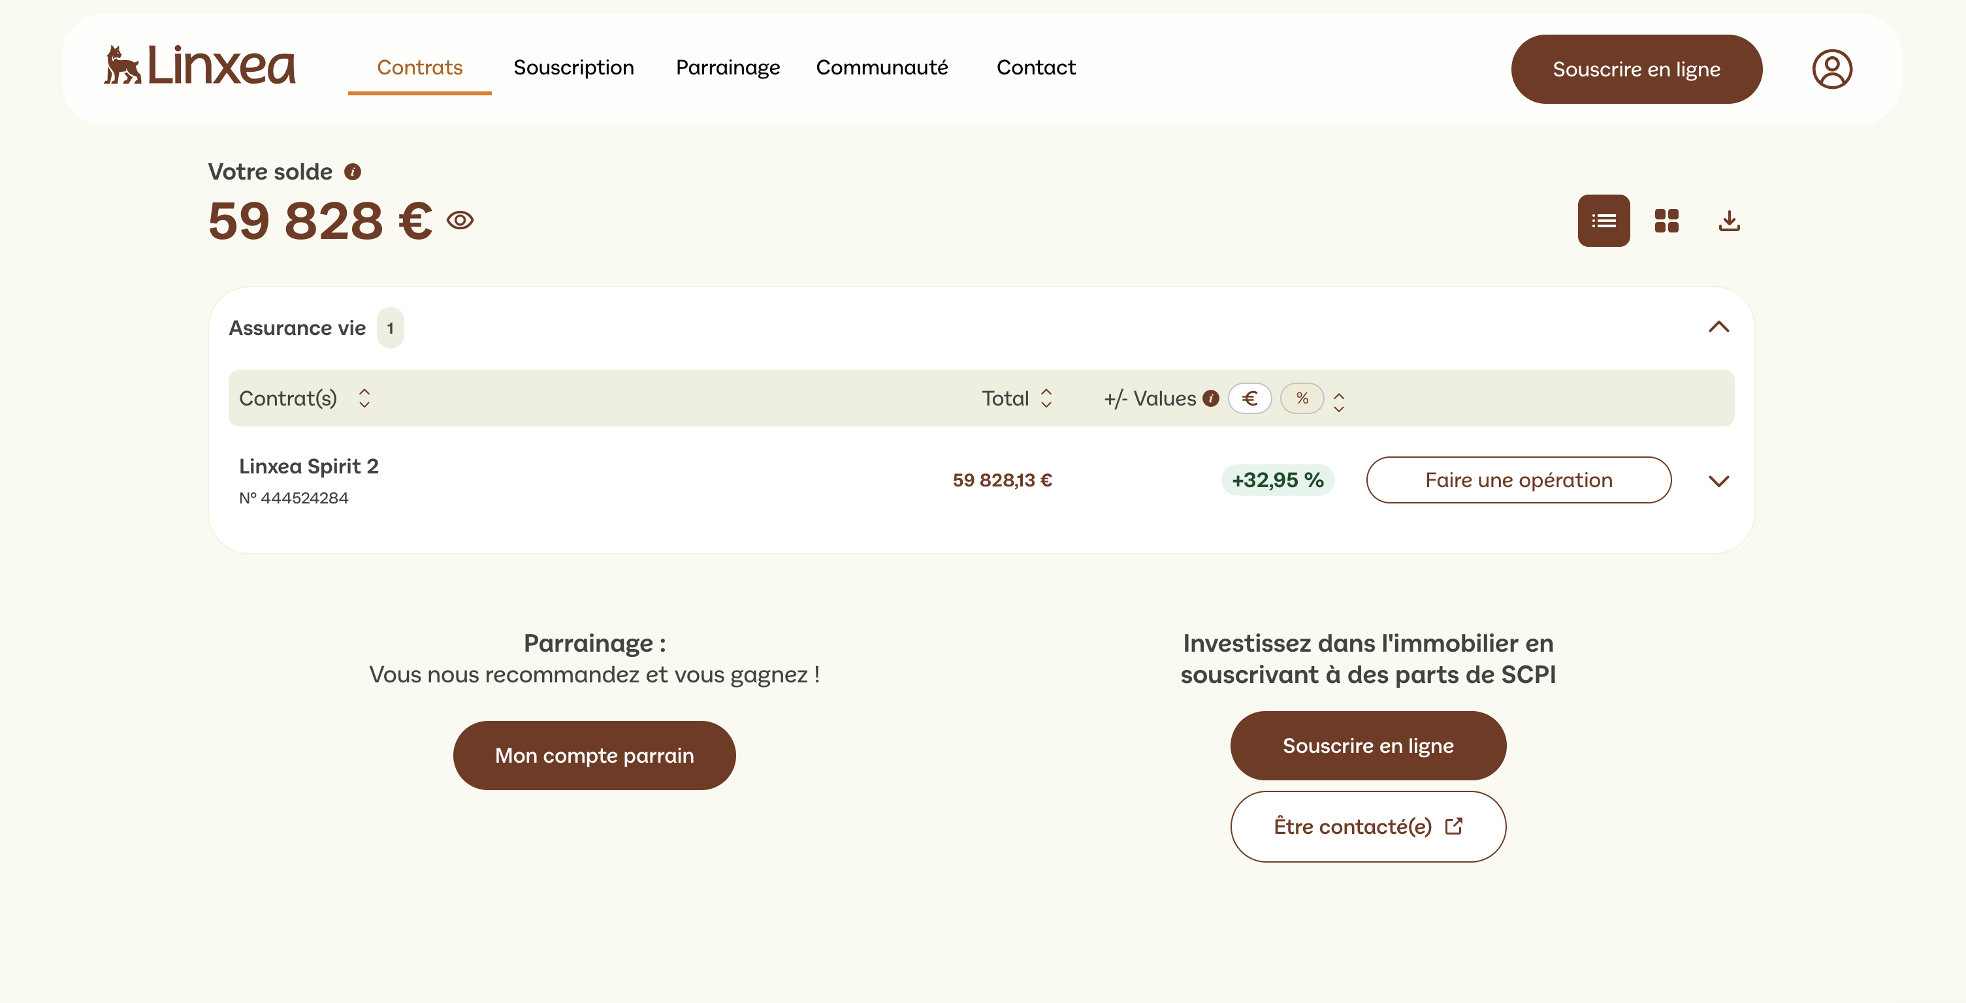Click Souscrire en ligne under SCPI

click(x=1368, y=745)
